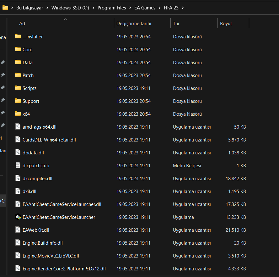279x277 pixels.
Task: Expand the chevron before Bu bilgisayar
Action: [12, 8]
